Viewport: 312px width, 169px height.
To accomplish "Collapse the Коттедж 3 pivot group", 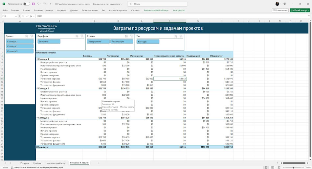I will click(x=37, y=118).
